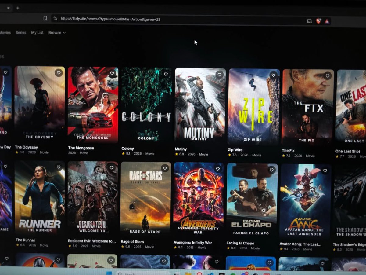Screen dimensions: 366x275
Task: Open the Colony movie poster
Action: pyautogui.click(x=146, y=105)
